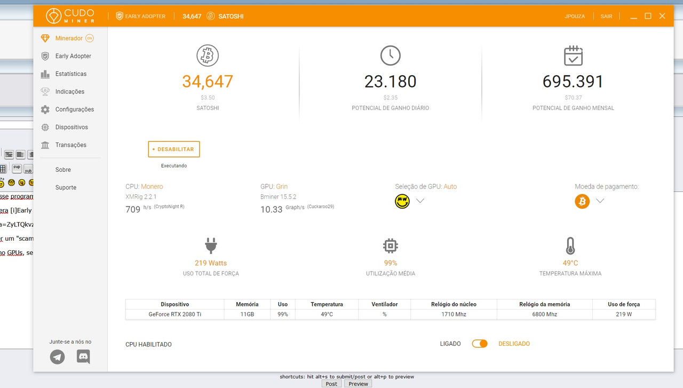Viewport: 683px width, 388px height.
Task: Click the Minerador diamond icon
Action: click(x=45, y=38)
